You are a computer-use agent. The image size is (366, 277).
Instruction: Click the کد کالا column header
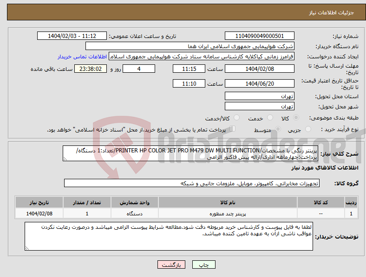pyautogui.click(x=321, y=202)
